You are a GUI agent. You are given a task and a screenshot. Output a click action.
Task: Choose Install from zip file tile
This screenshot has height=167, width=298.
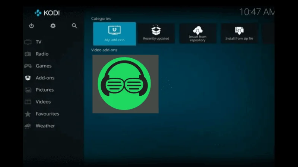(x=239, y=33)
